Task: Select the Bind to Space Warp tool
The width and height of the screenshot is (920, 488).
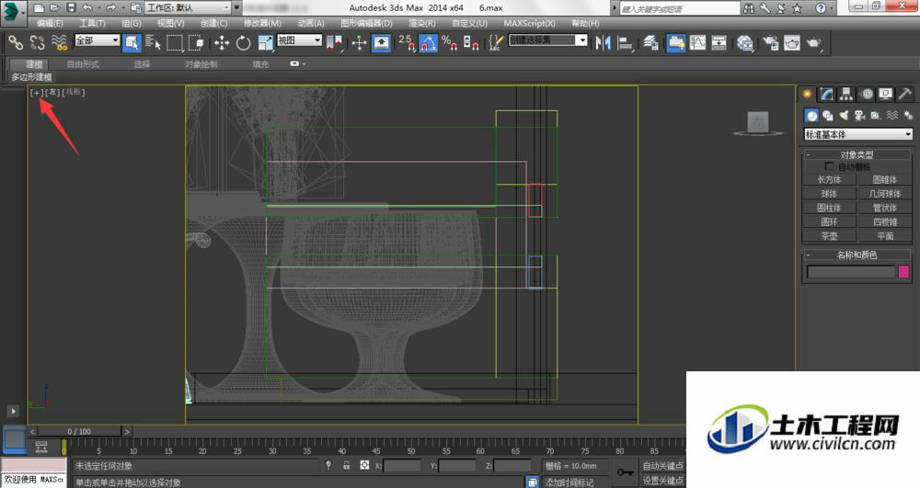Action: 59,43
